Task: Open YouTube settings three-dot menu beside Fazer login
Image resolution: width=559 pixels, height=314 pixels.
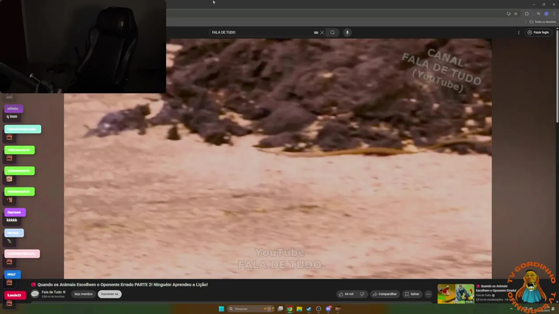Action: tap(519, 32)
